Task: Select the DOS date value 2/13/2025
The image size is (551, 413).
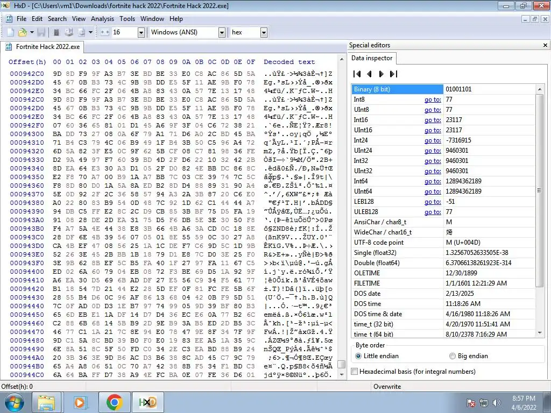Action: [460, 293]
